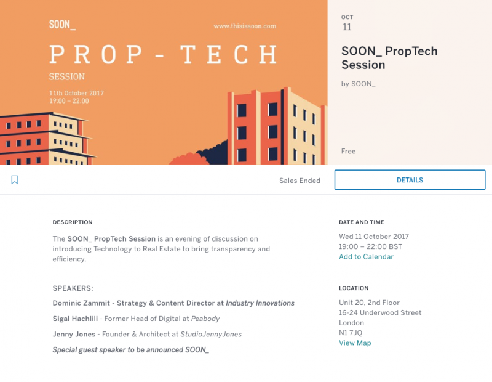
Task: Select the event title SOON_ PropTech Session
Action: point(390,57)
